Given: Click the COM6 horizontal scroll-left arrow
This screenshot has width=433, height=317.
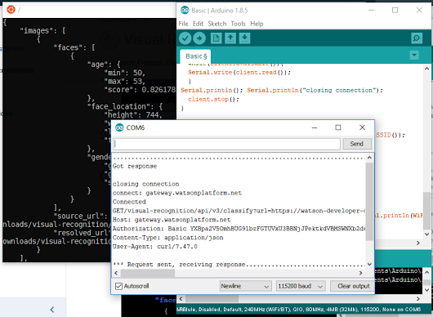Looking at the screenshot, I should tap(116, 273).
